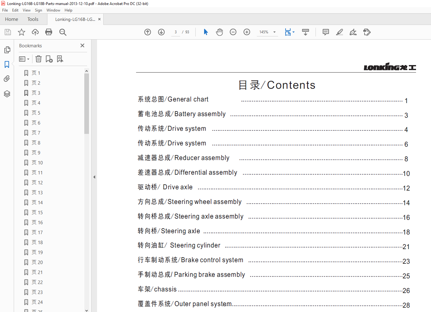Jump to bookmark 页 24
The width and height of the screenshot is (431, 312).
pyautogui.click(x=37, y=302)
